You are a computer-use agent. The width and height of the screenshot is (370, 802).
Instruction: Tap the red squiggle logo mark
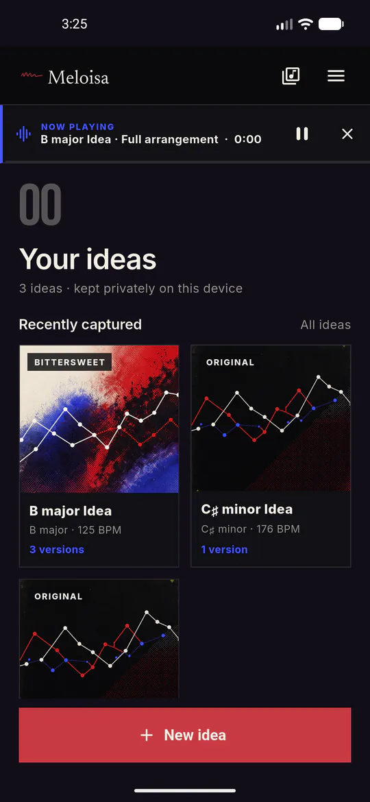31,75
